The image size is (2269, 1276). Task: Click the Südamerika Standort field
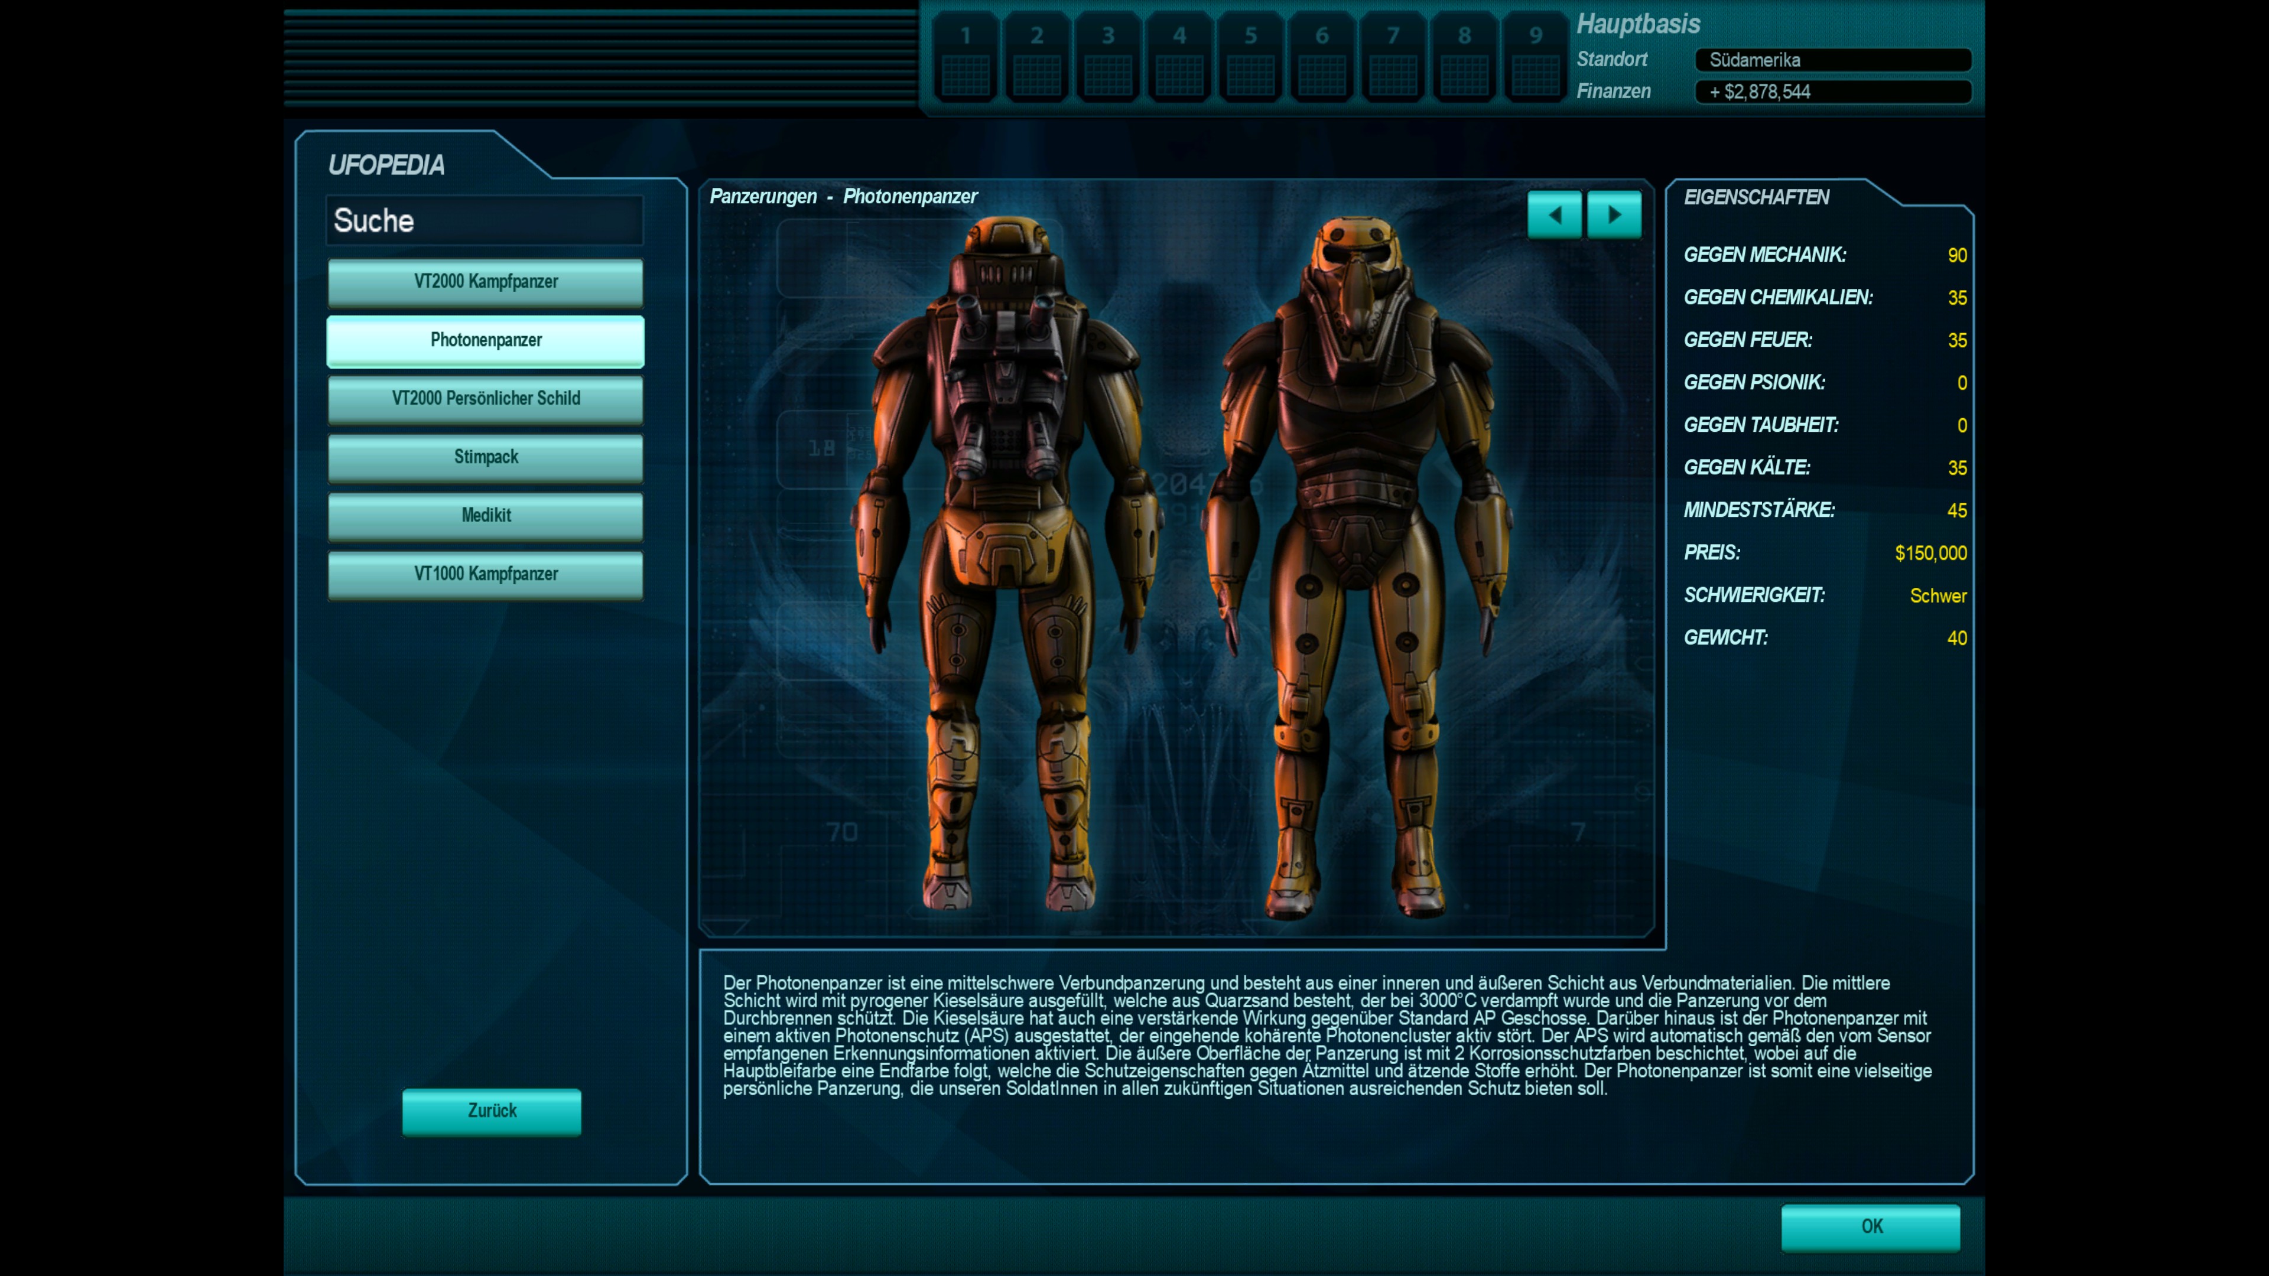click(1832, 60)
